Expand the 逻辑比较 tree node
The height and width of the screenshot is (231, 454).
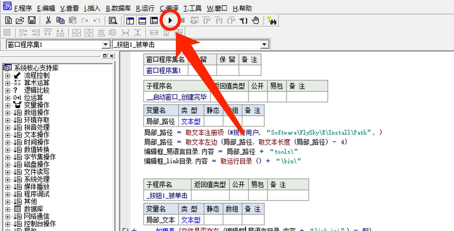(7, 91)
